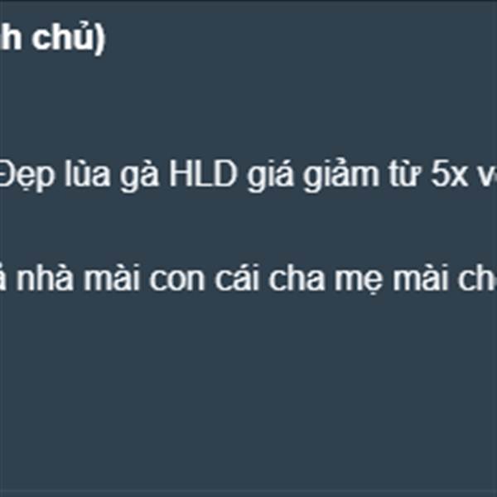Click the first "mài" after "nhà"
497x497 pixels.
click(x=111, y=277)
